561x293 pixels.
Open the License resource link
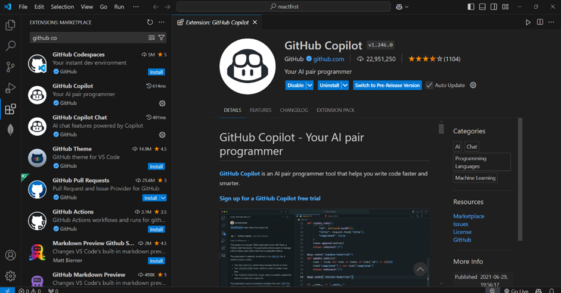tap(462, 232)
